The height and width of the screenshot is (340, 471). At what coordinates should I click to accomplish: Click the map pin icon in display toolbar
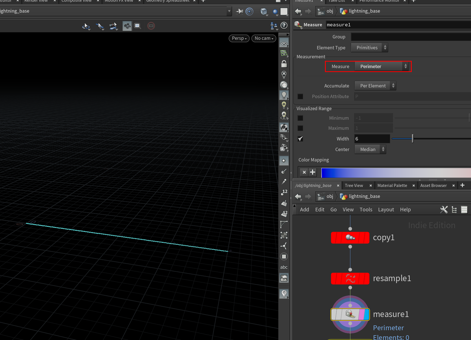[x=284, y=294]
